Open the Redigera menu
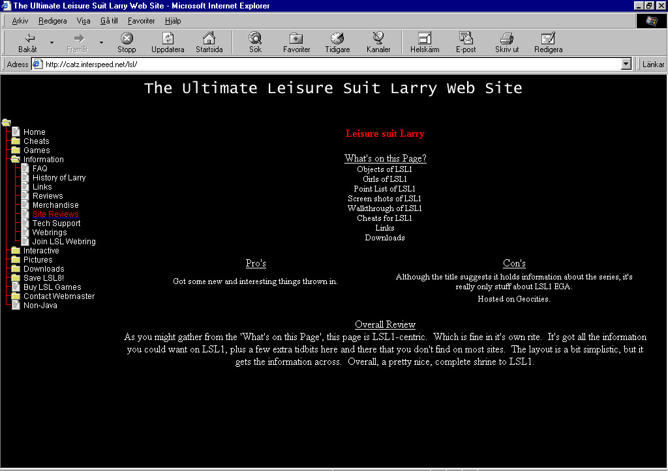This screenshot has width=668, height=471. point(52,21)
